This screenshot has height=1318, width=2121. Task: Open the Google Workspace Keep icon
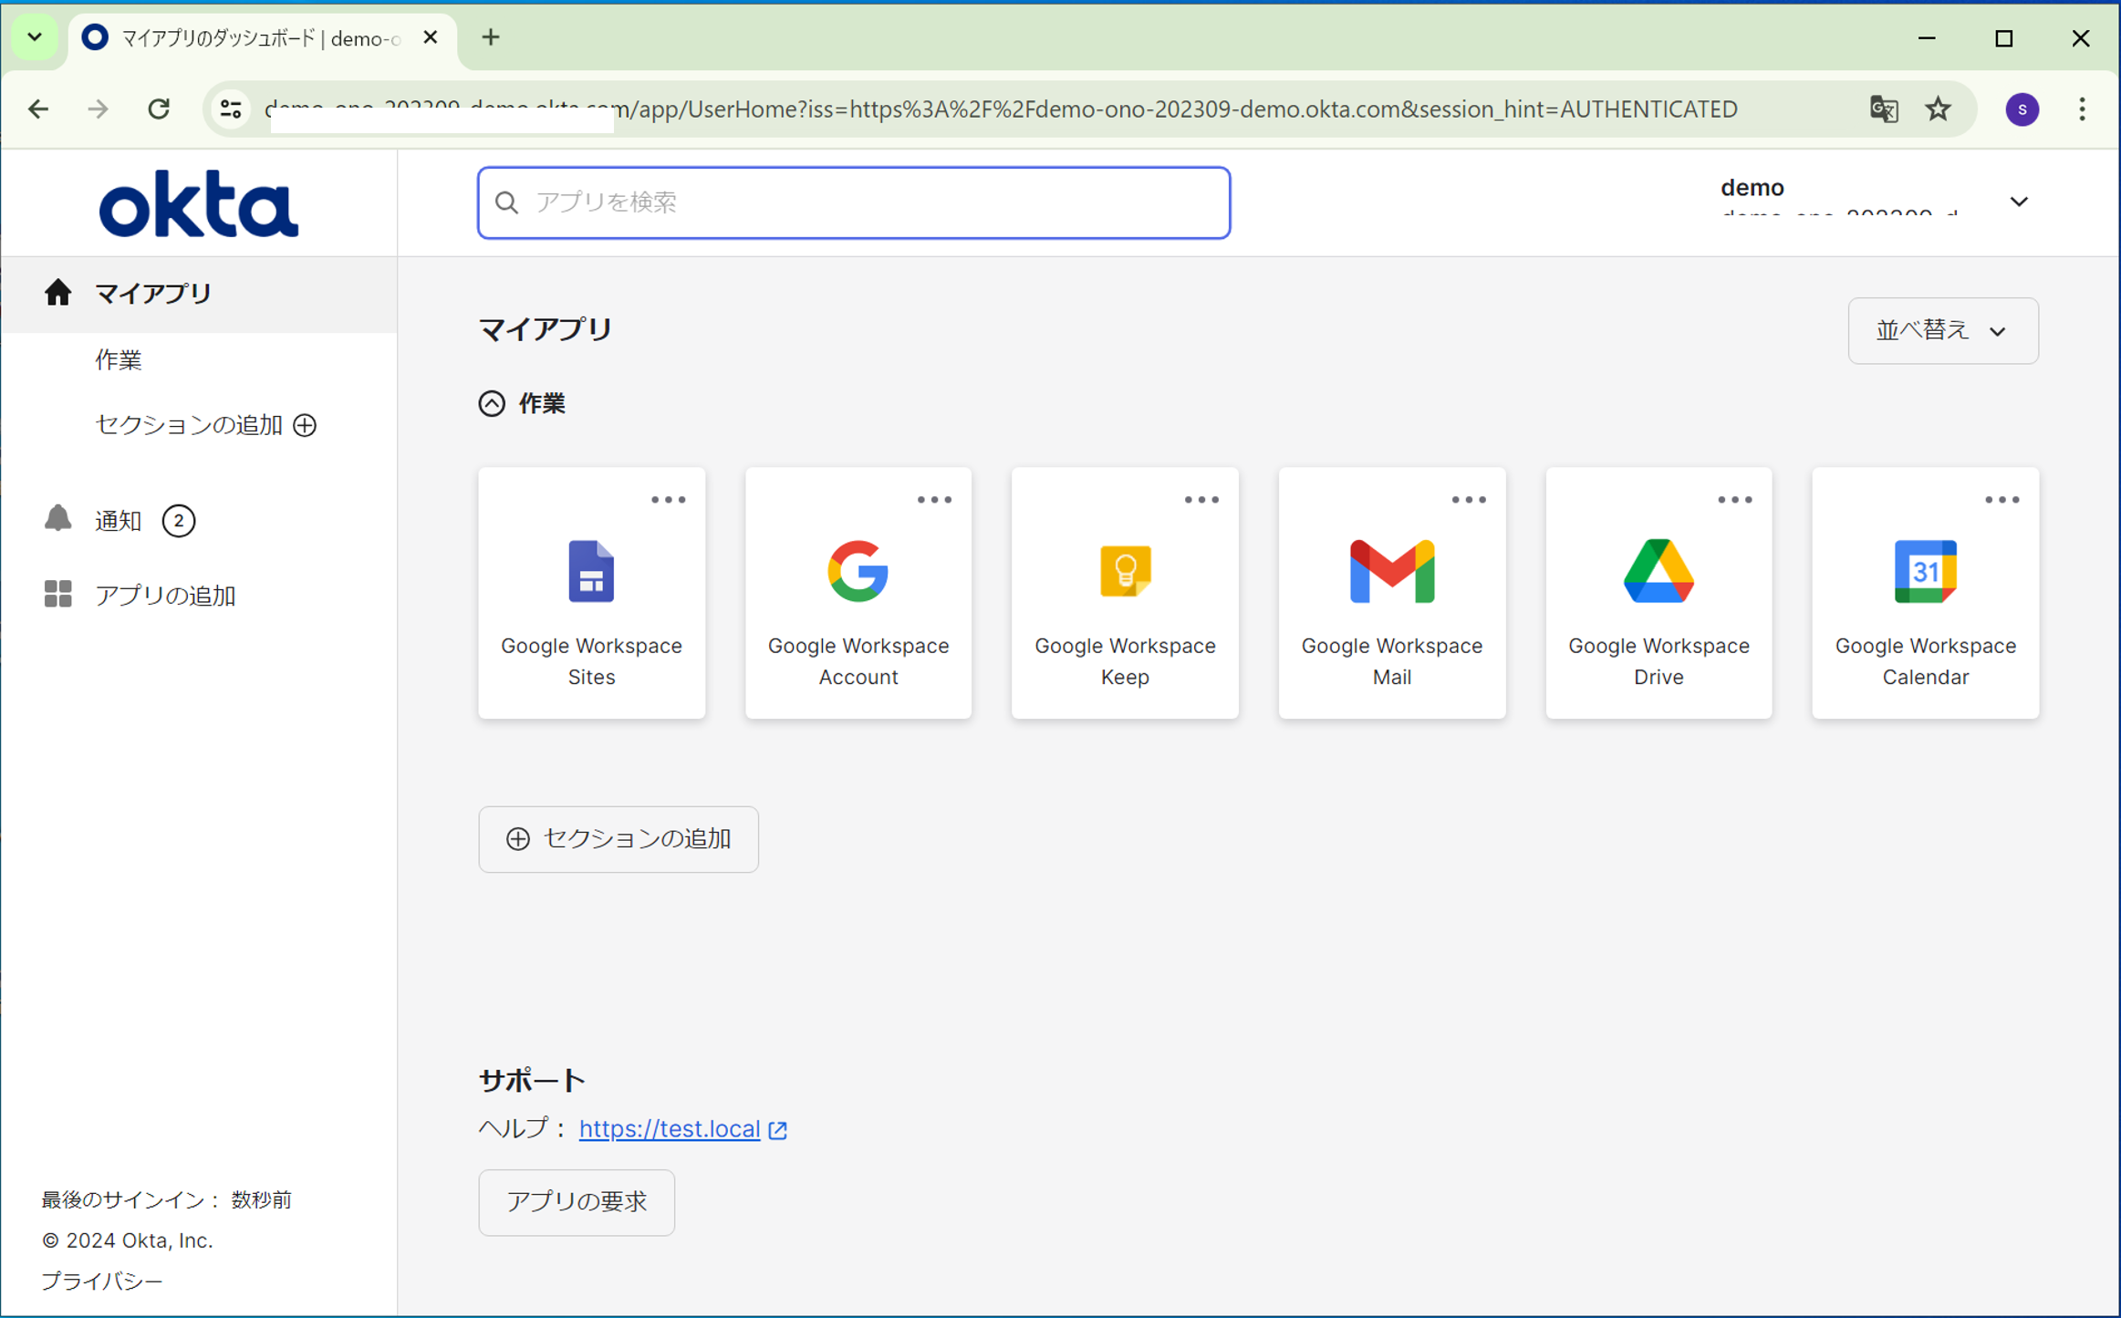click(1125, 571)
